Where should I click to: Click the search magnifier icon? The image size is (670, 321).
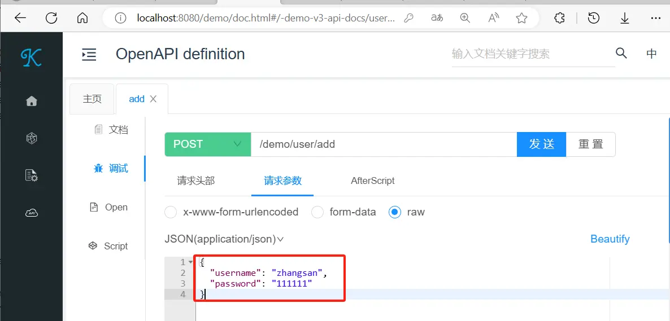click(621, 54)
